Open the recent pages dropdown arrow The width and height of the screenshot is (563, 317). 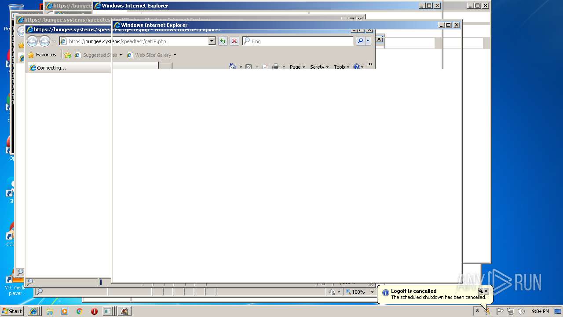[54, 41]
